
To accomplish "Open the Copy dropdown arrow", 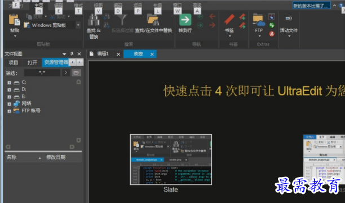I will pyautogui.click(x=46, y=16).
